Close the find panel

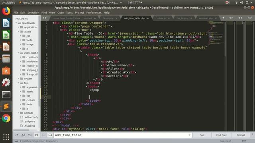(252, 134)
